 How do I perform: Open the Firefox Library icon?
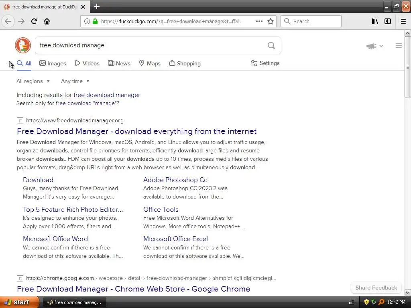click(x=375, y=21)
